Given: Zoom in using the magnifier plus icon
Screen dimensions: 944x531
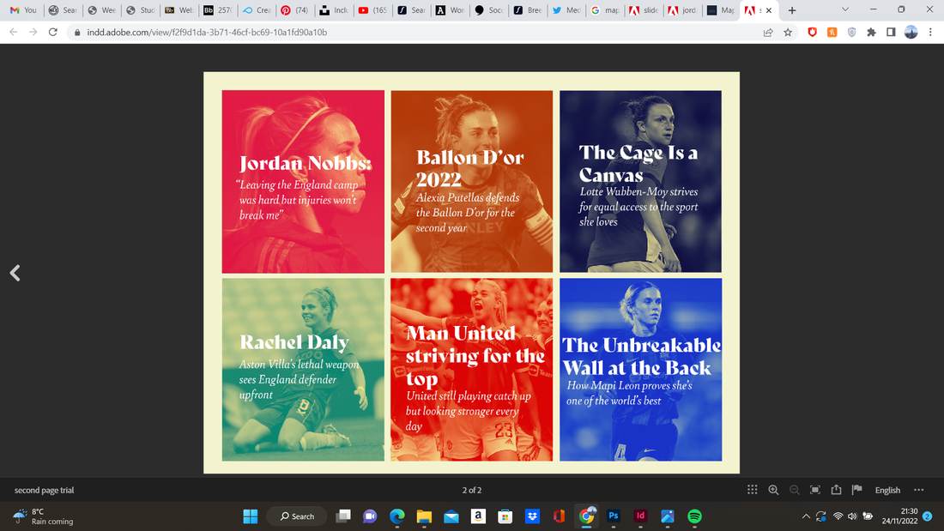Looking at the screenshot, I should [x=773, y=490].
